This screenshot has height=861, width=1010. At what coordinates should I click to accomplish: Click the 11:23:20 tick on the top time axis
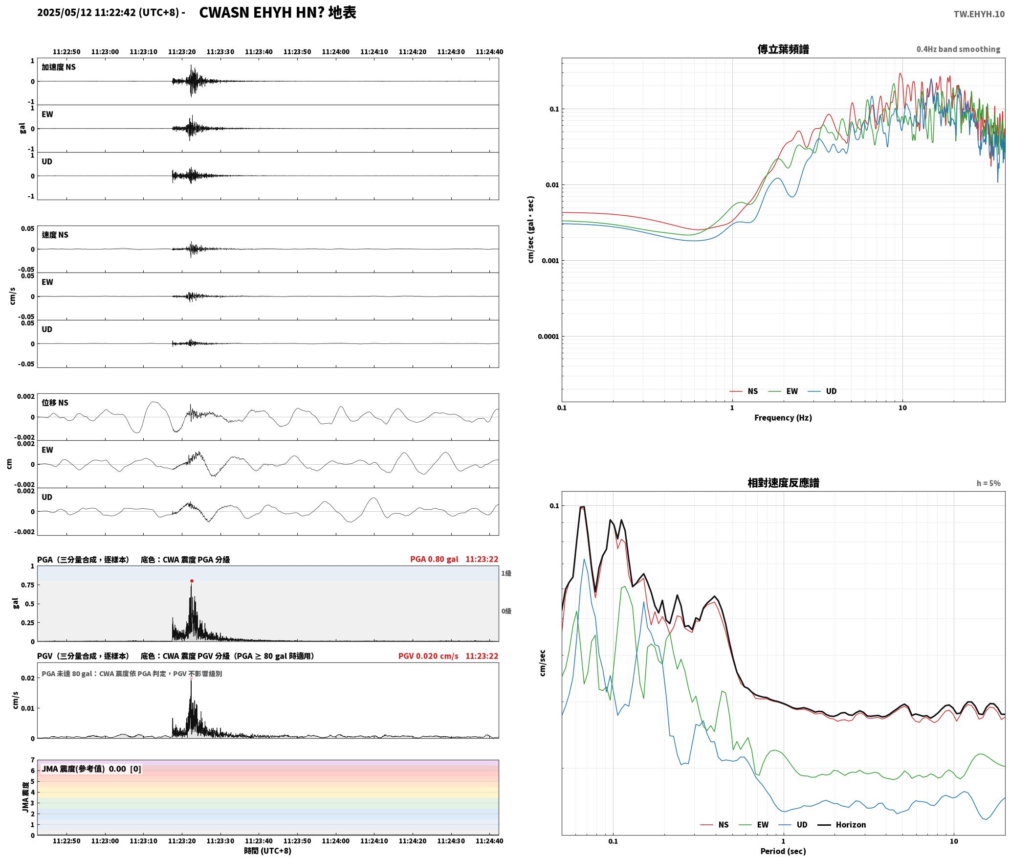point(182,52)
